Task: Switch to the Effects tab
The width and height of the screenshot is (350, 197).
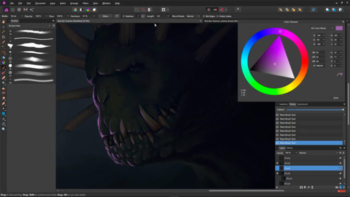Action: (289, 148)
